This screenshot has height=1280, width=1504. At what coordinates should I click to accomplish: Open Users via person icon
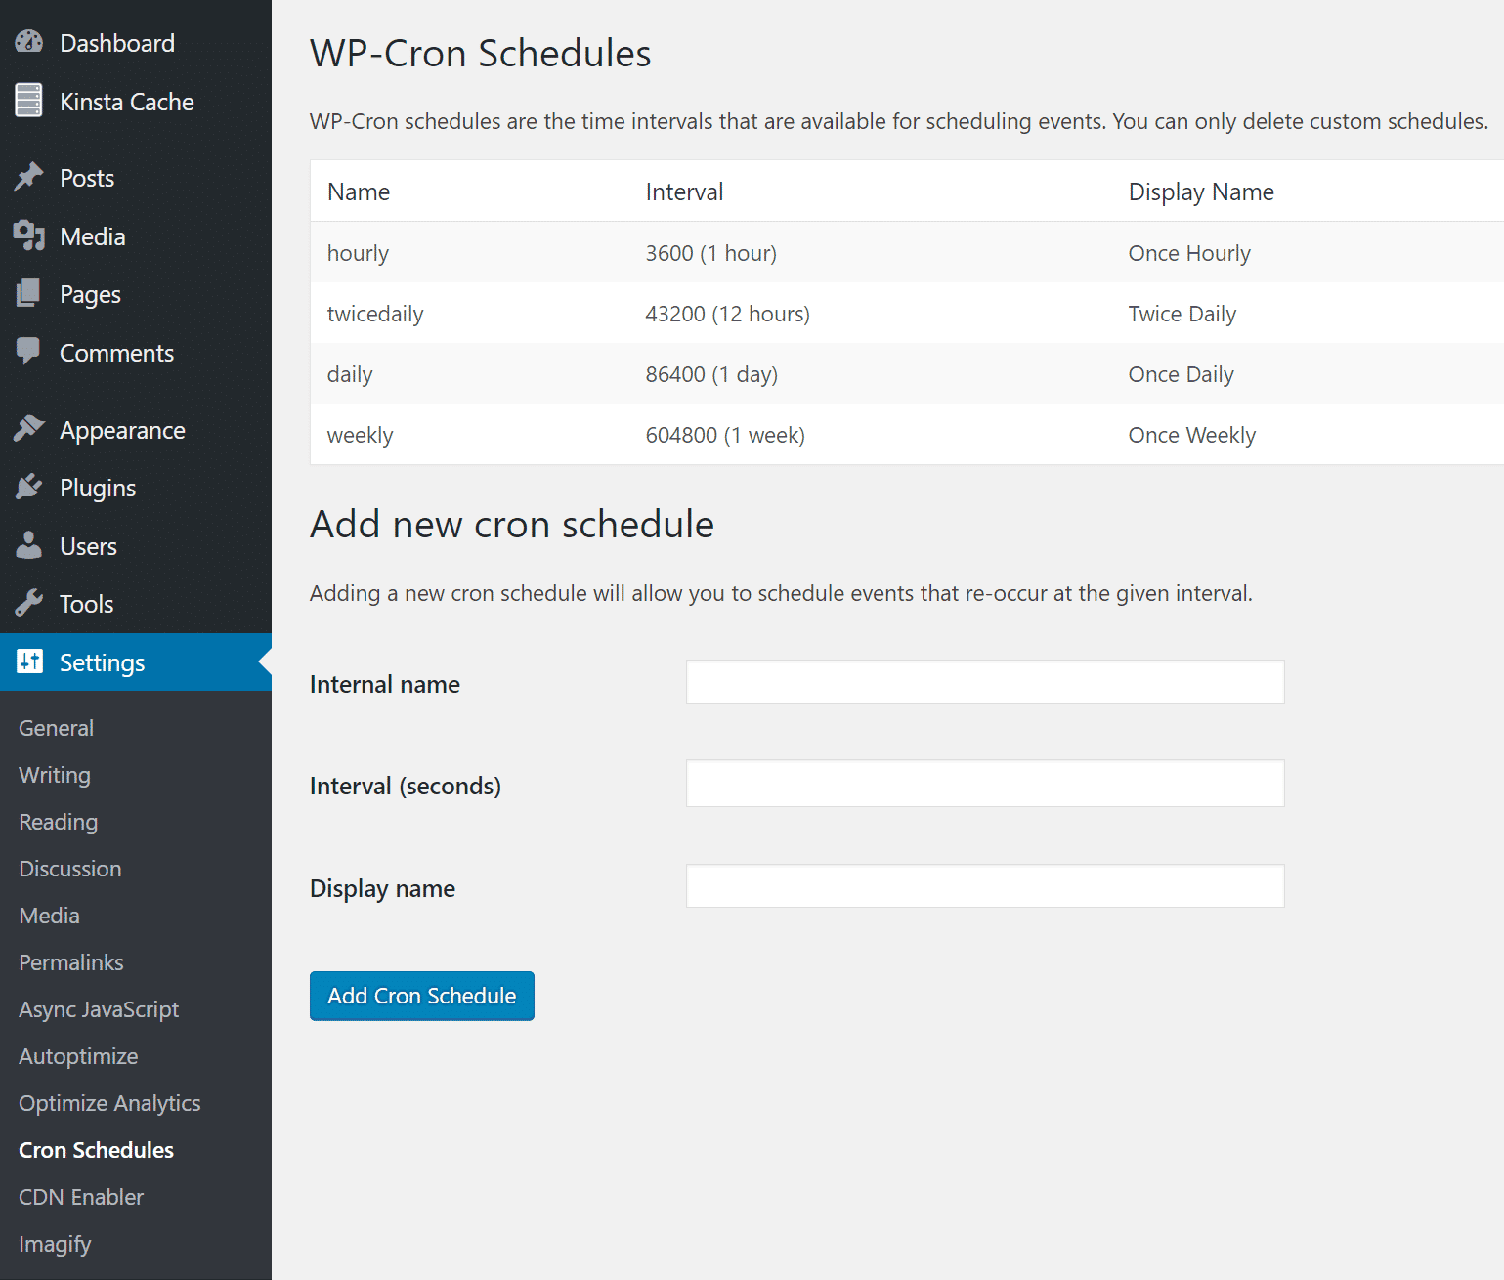click(28, 545)
